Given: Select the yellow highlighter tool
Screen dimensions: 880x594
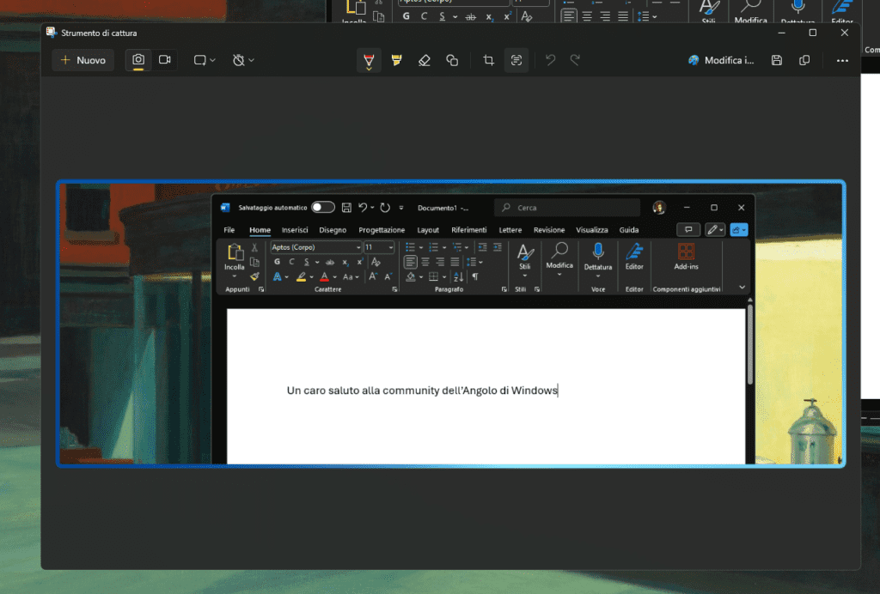Looking at the screenshot, I should (396, 60).
